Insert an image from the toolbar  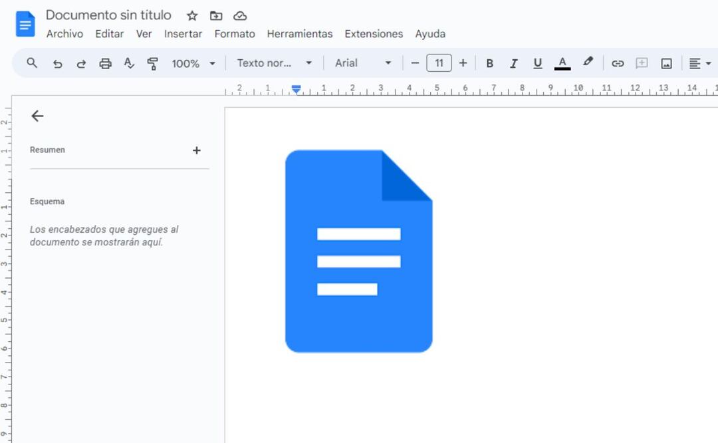point(666,64)
